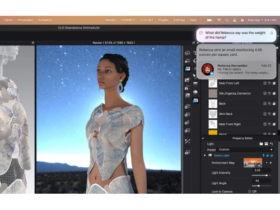Open light preset with folder icon
Viewport: 280px width, 210px height.
pyautogui.click(x=261, y=143)
